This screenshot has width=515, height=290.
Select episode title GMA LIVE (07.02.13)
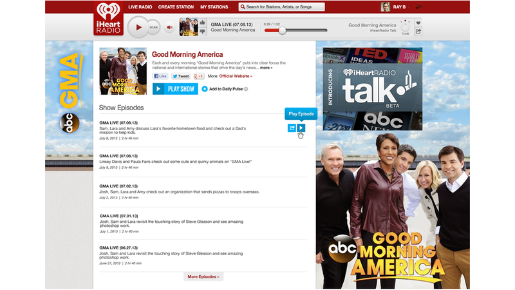118,186
